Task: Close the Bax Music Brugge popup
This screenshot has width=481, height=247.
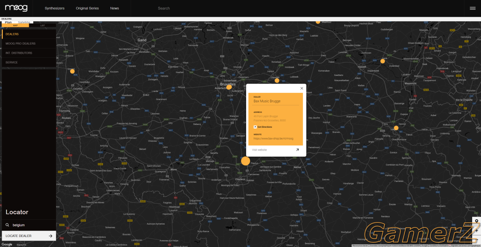Action: (x=302, y=88)
